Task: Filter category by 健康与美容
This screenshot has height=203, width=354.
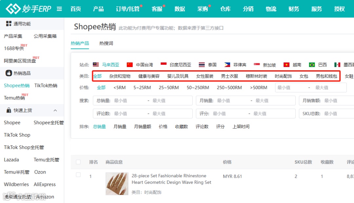Action: (149, 76)
